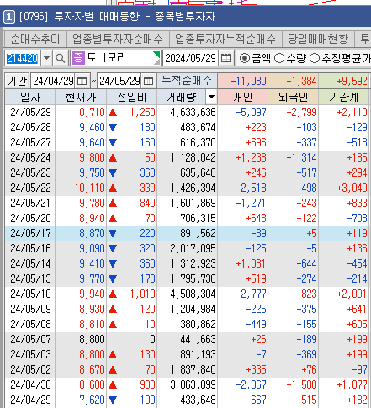Click volume 616,370 on 24/05/27 row
The width and height of the screenshot is (371, 408).
(198, 142)
